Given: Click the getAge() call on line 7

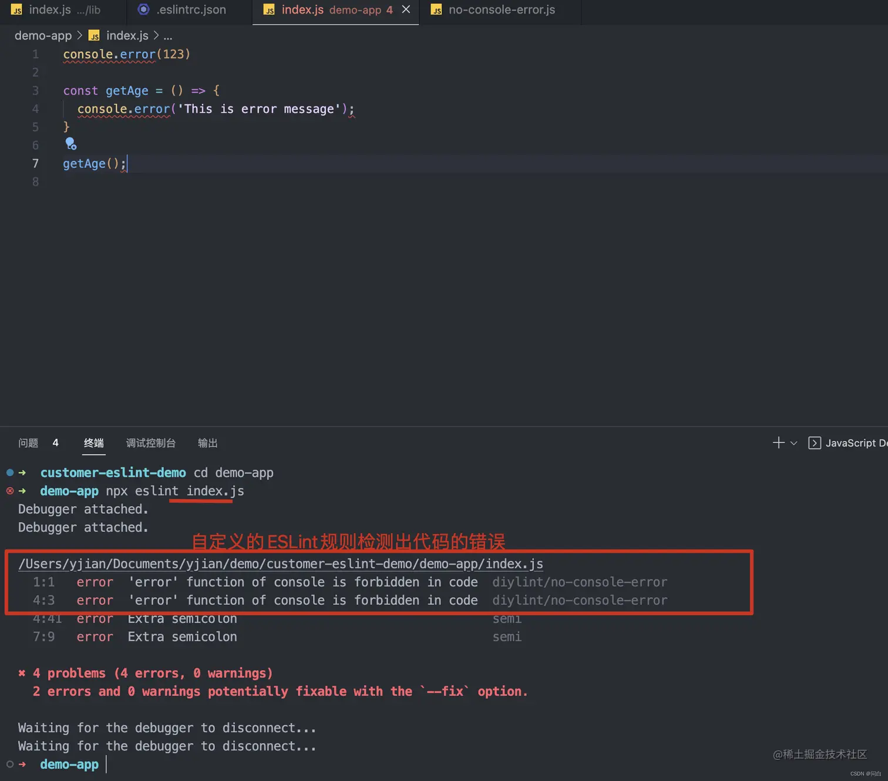Looking at the screenshot, I should 94,163.
